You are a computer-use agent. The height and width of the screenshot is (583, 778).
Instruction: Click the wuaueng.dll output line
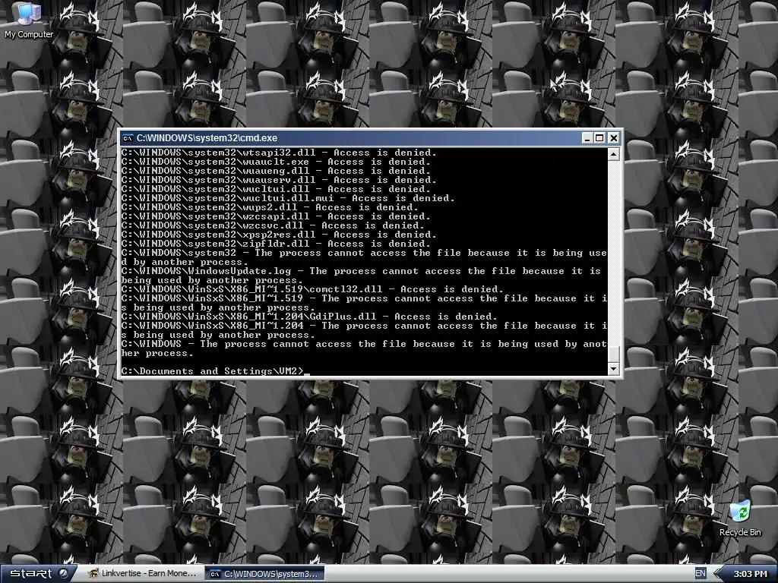point(276,171)
